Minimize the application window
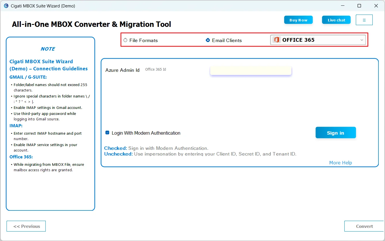The width and height of the screenshot is (385, 241). (x=342, y=6)
